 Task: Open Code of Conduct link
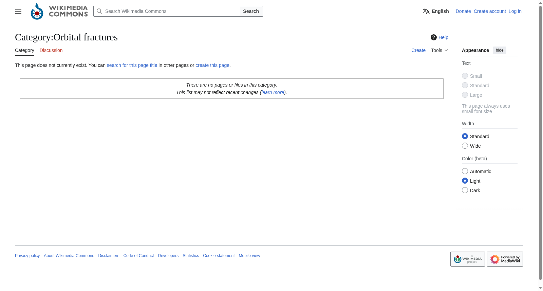[x=138, y=256]
